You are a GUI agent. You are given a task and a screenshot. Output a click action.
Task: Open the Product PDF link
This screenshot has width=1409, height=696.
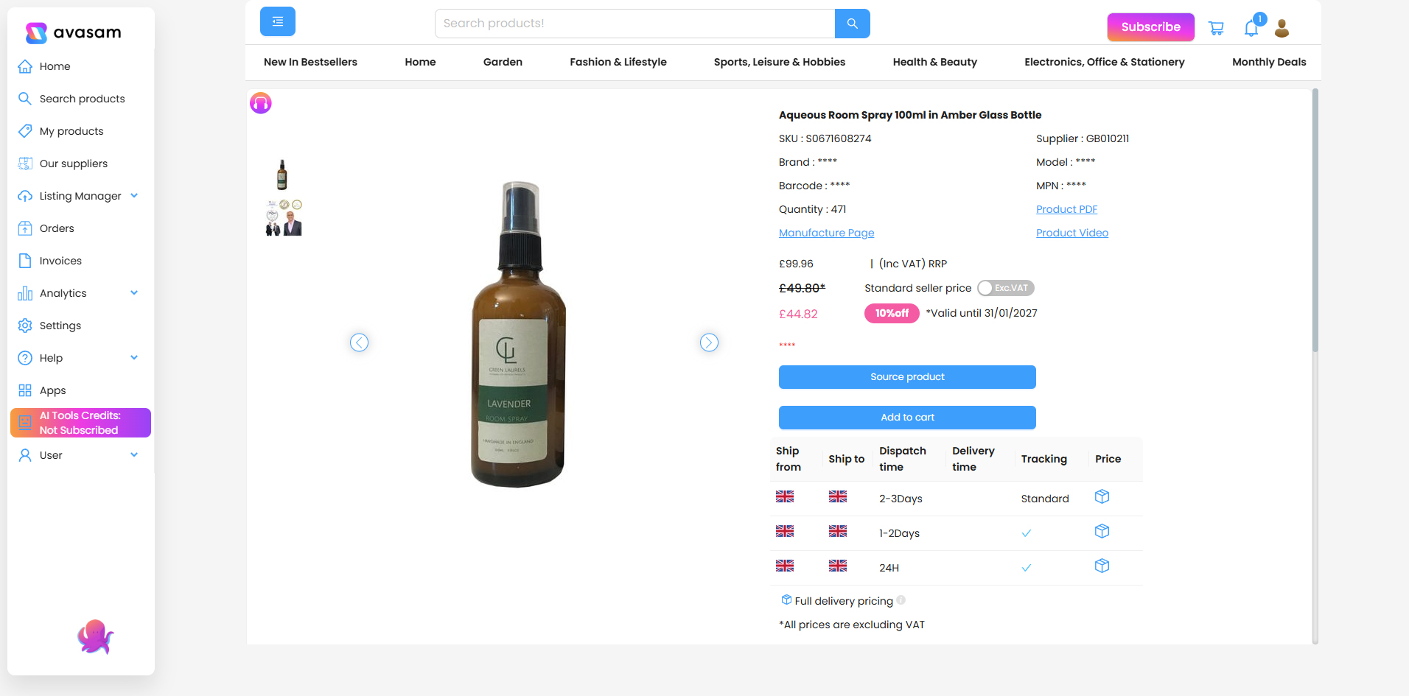coord(1066,208)
